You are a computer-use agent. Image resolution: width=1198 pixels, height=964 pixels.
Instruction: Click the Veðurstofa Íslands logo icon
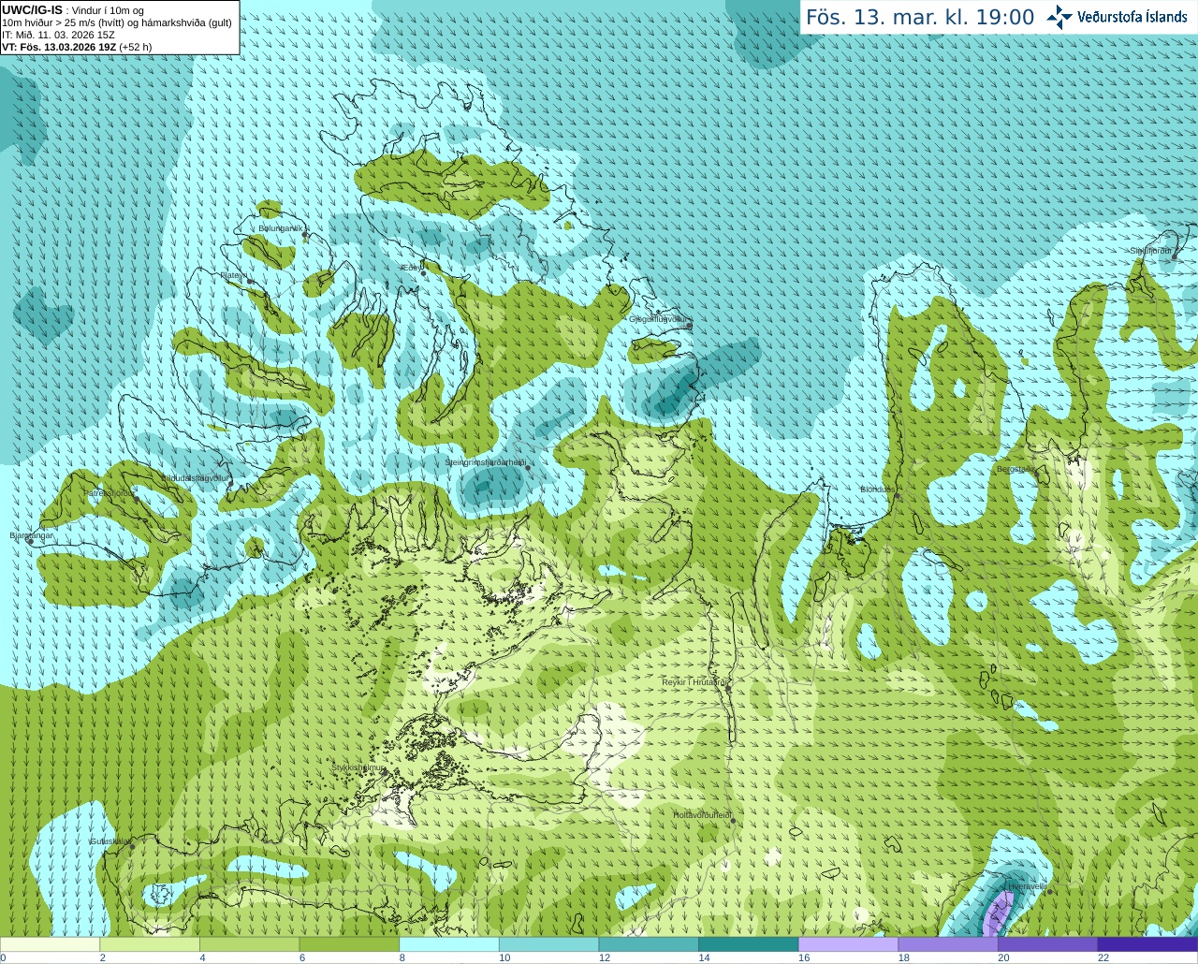[1059, 17]
